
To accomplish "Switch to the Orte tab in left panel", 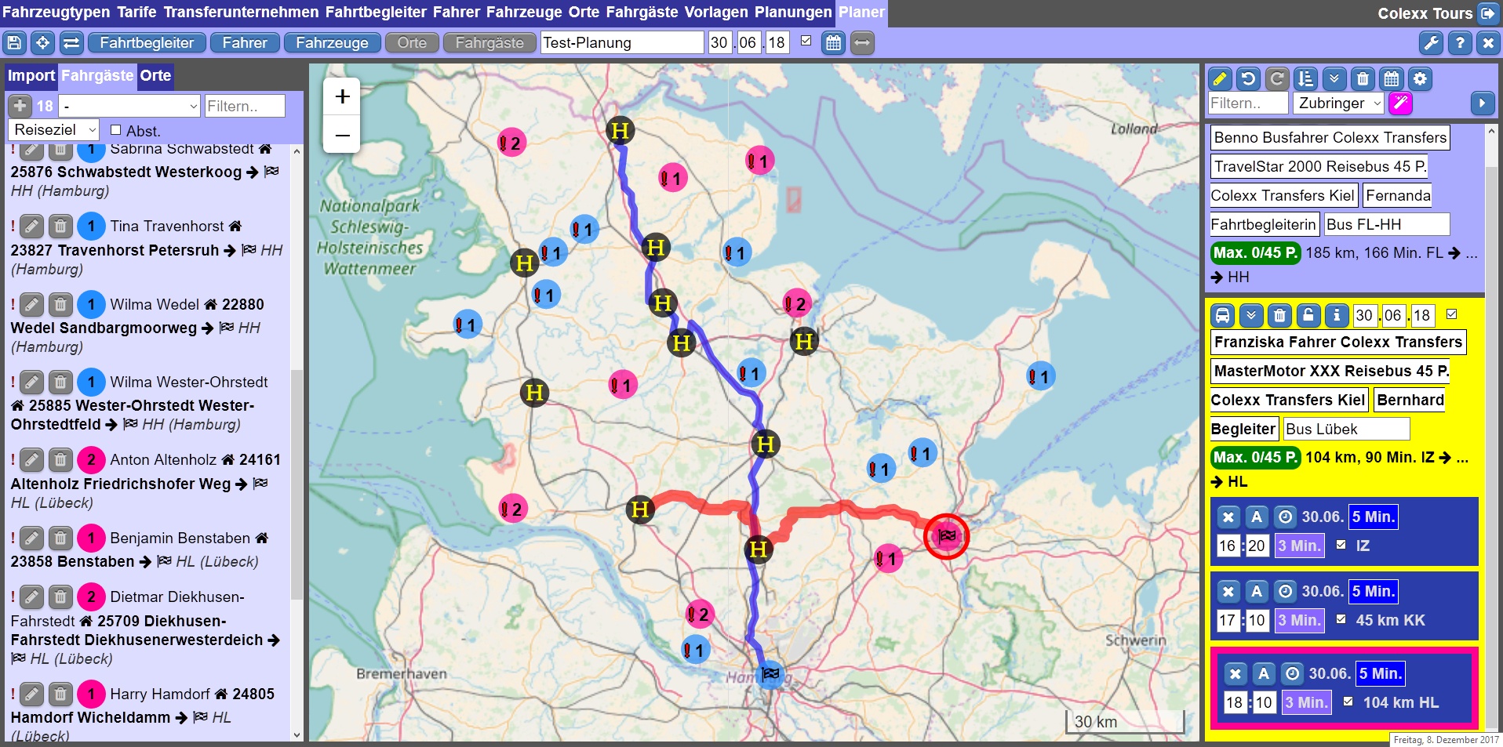I will 155,76.
